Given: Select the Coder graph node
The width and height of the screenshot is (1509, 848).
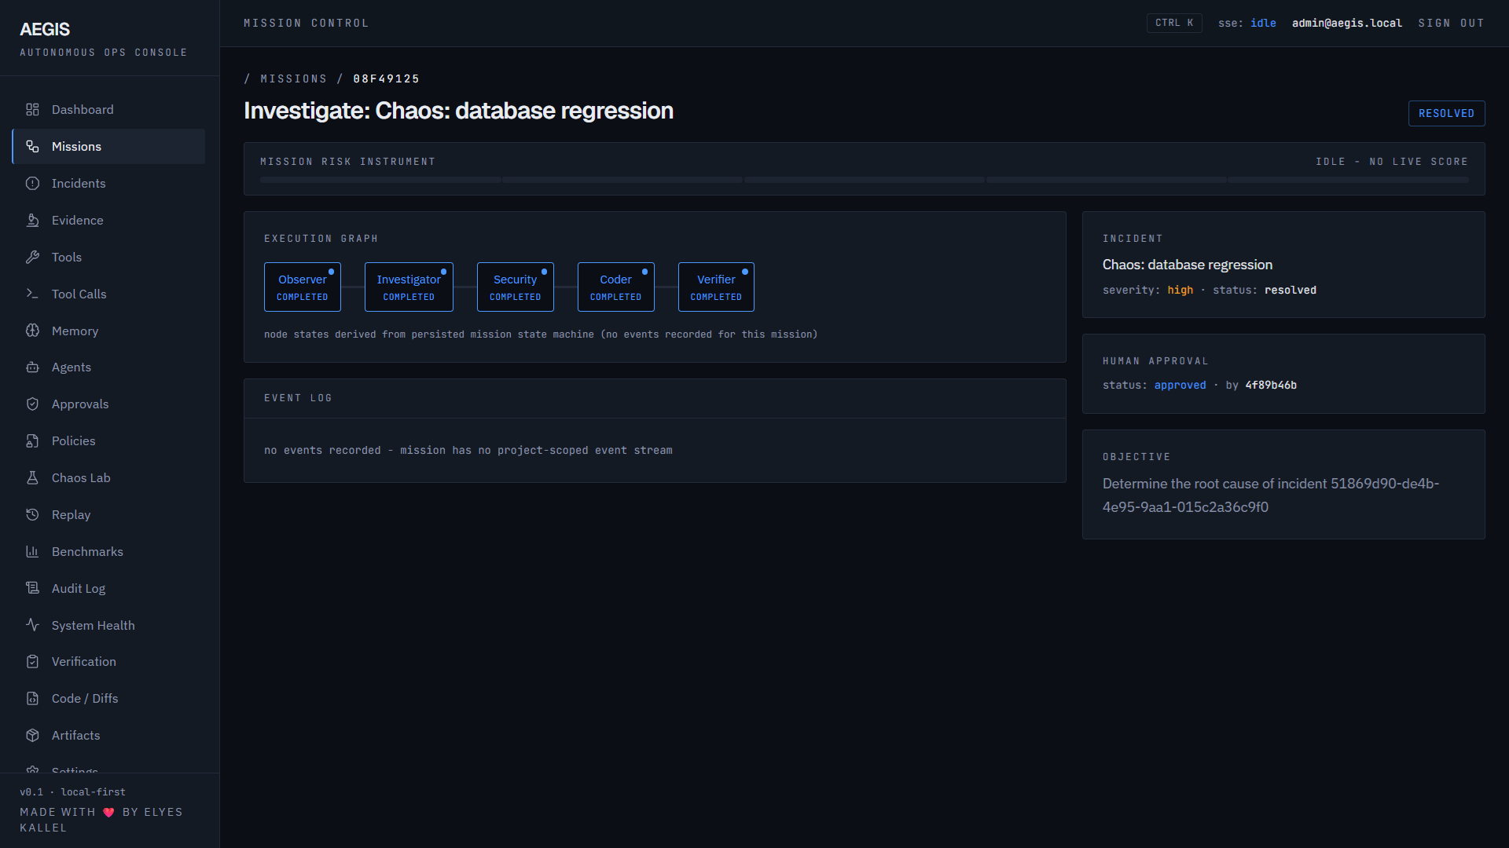Looking at the screenshot, I should pos(616,287).
